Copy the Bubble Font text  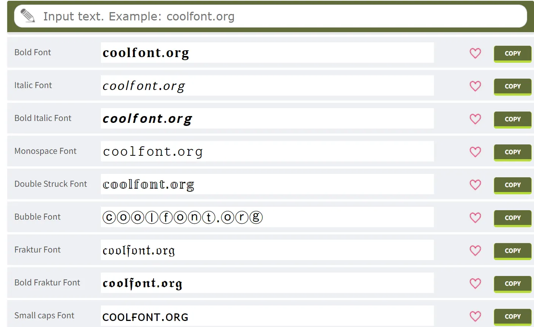pos(512,218)
